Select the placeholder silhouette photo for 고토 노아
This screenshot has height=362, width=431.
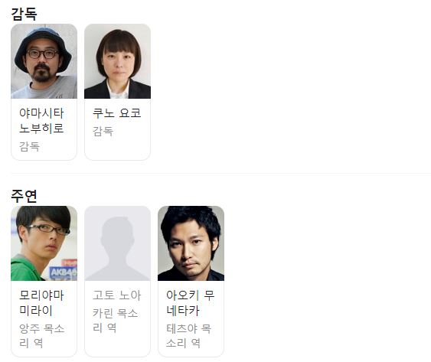117,243
